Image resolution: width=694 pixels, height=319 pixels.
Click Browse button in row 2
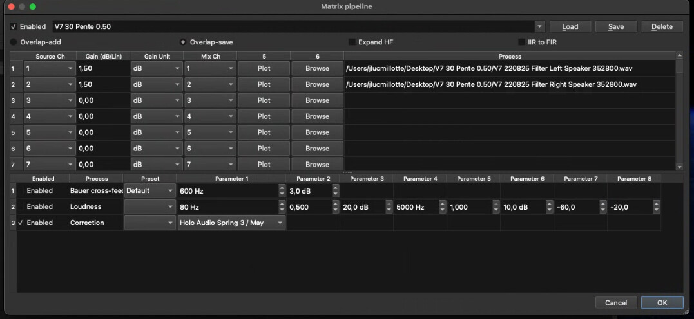(x=317, y=84)
